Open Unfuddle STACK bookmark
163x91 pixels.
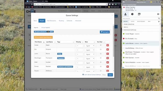pyautogui.click(x=37, y=7)
